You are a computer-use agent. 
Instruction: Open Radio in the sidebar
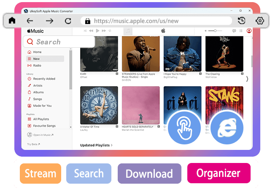(45, 65)
